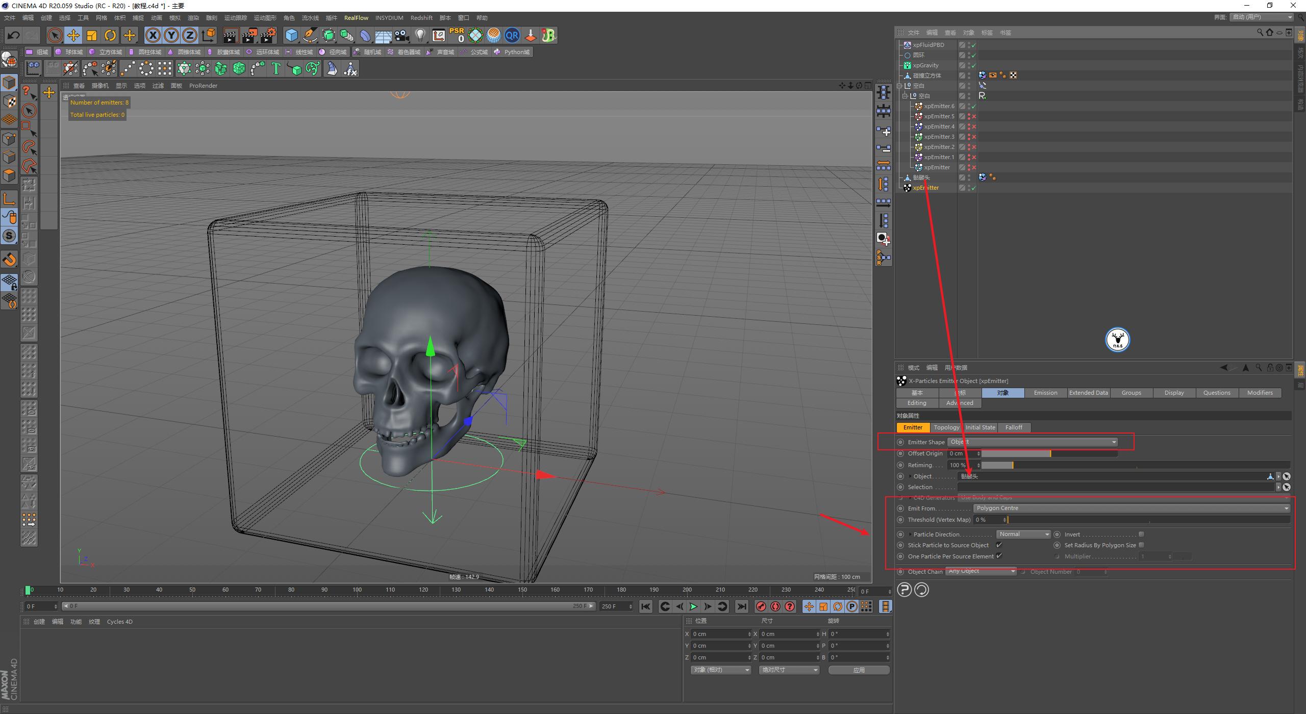Select the Live Selection tool
This screenshot has width=1306, height=714.
tap(54, 35)
